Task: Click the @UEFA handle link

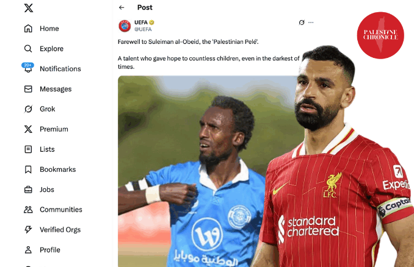Action: point(143,29)
